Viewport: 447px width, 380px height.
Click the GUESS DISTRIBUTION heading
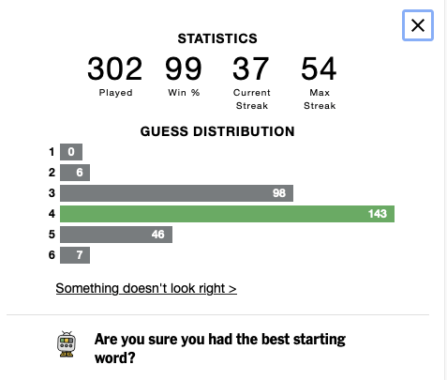pyautogui.click(x=217, y=131)
